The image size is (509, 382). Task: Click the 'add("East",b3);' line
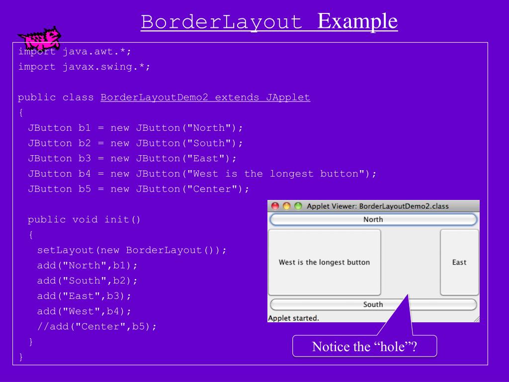click(x=84, y=296)
